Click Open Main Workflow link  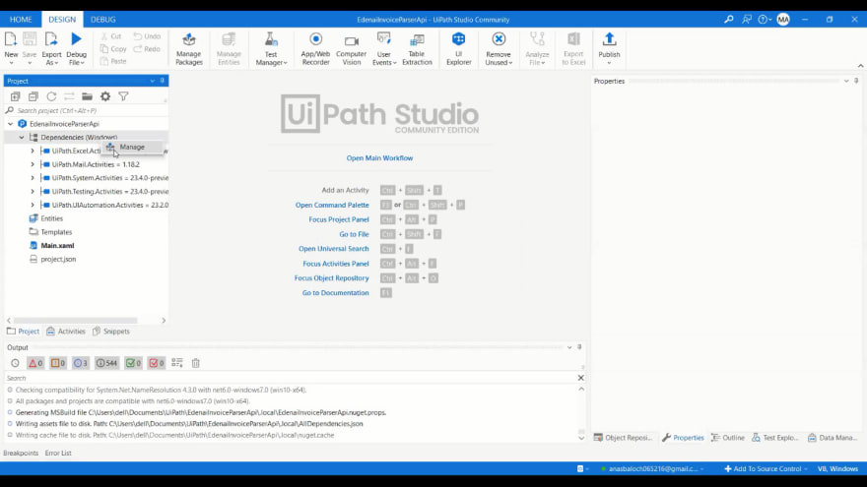pos(379,158)
